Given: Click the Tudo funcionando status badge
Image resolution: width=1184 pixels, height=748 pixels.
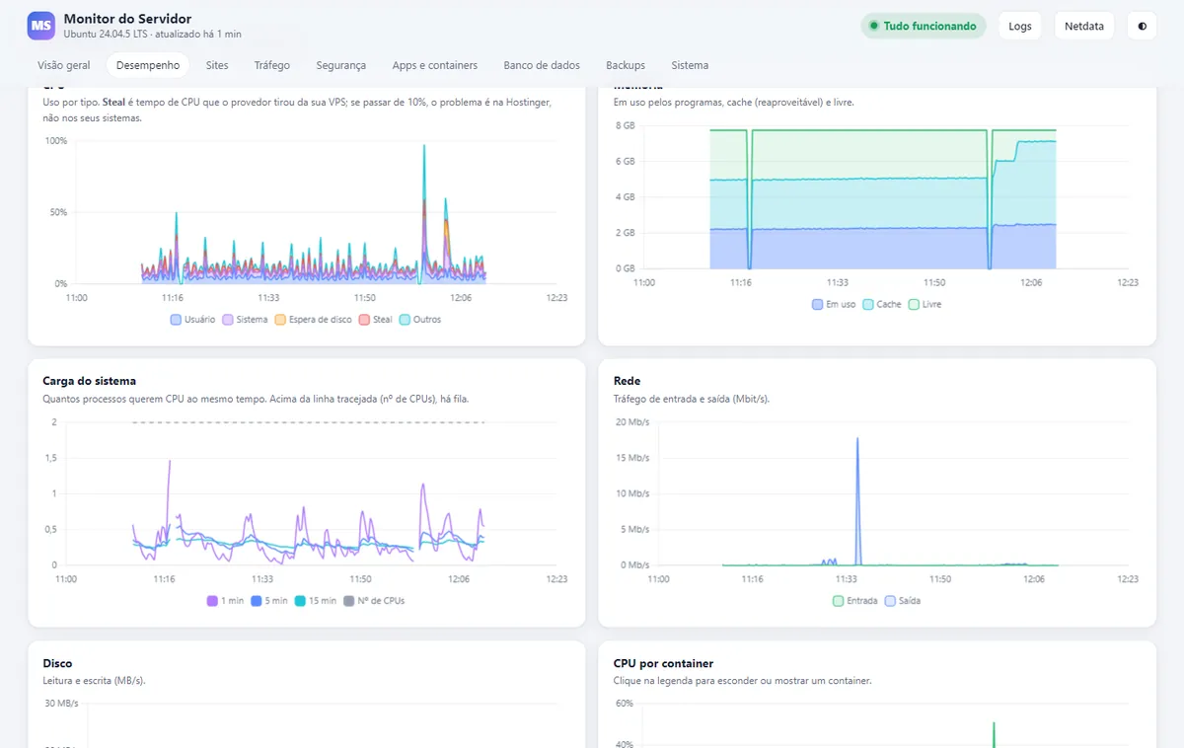Looking at the screenshot, I should (924, 26).
